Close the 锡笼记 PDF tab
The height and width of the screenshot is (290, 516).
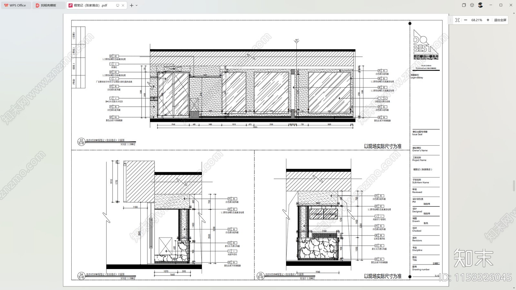pos(123,5)
